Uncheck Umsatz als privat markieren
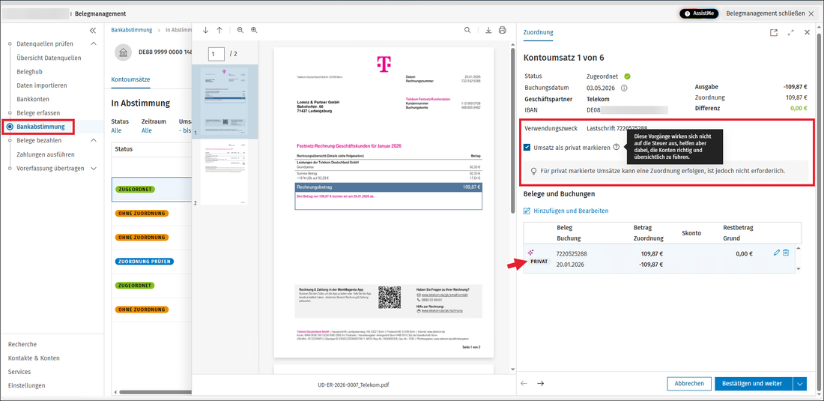The height and width of the screenshot is (401, 824). pos(527,148)
